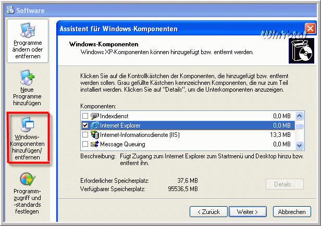Click the Programme ändern oder entfernen icon
Viewport: 321px width, 226px height.
point(28,31)
